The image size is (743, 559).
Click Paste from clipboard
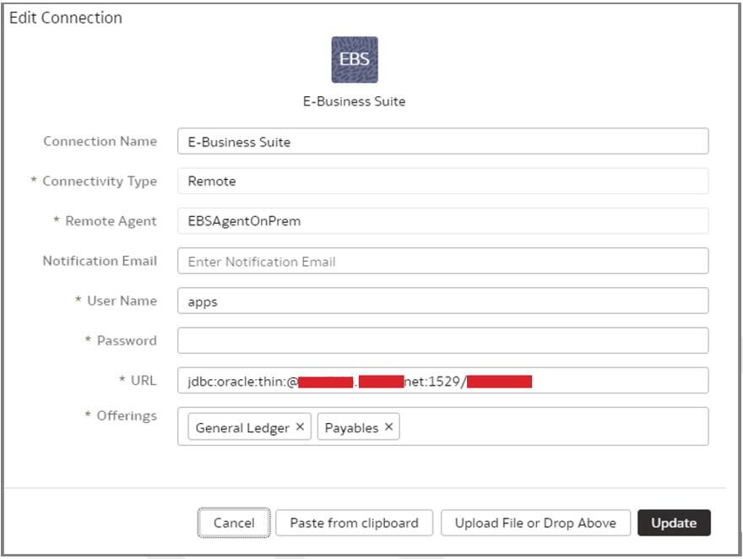[x=354, y=523]
